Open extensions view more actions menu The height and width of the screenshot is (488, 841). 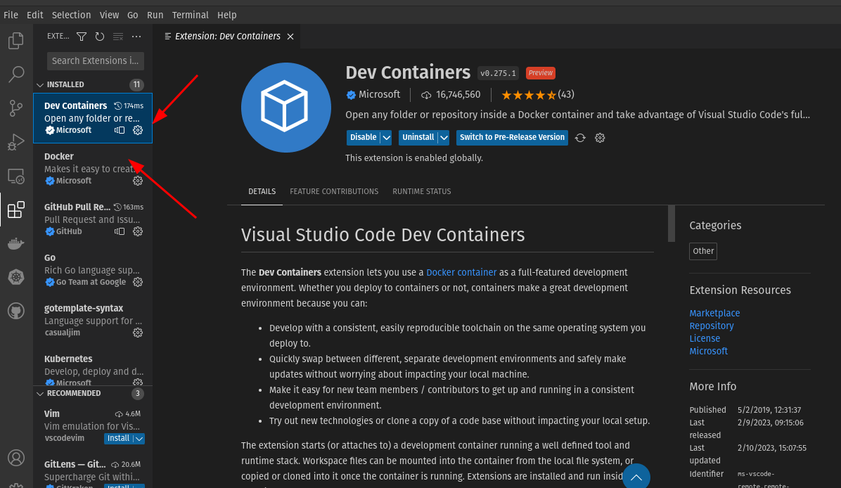(136, 37)
